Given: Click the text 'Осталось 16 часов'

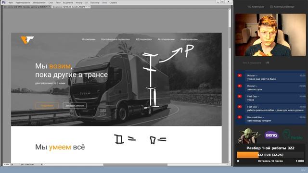Looking at the screenshot, I should pyautogui.click(x=270, y=161).
